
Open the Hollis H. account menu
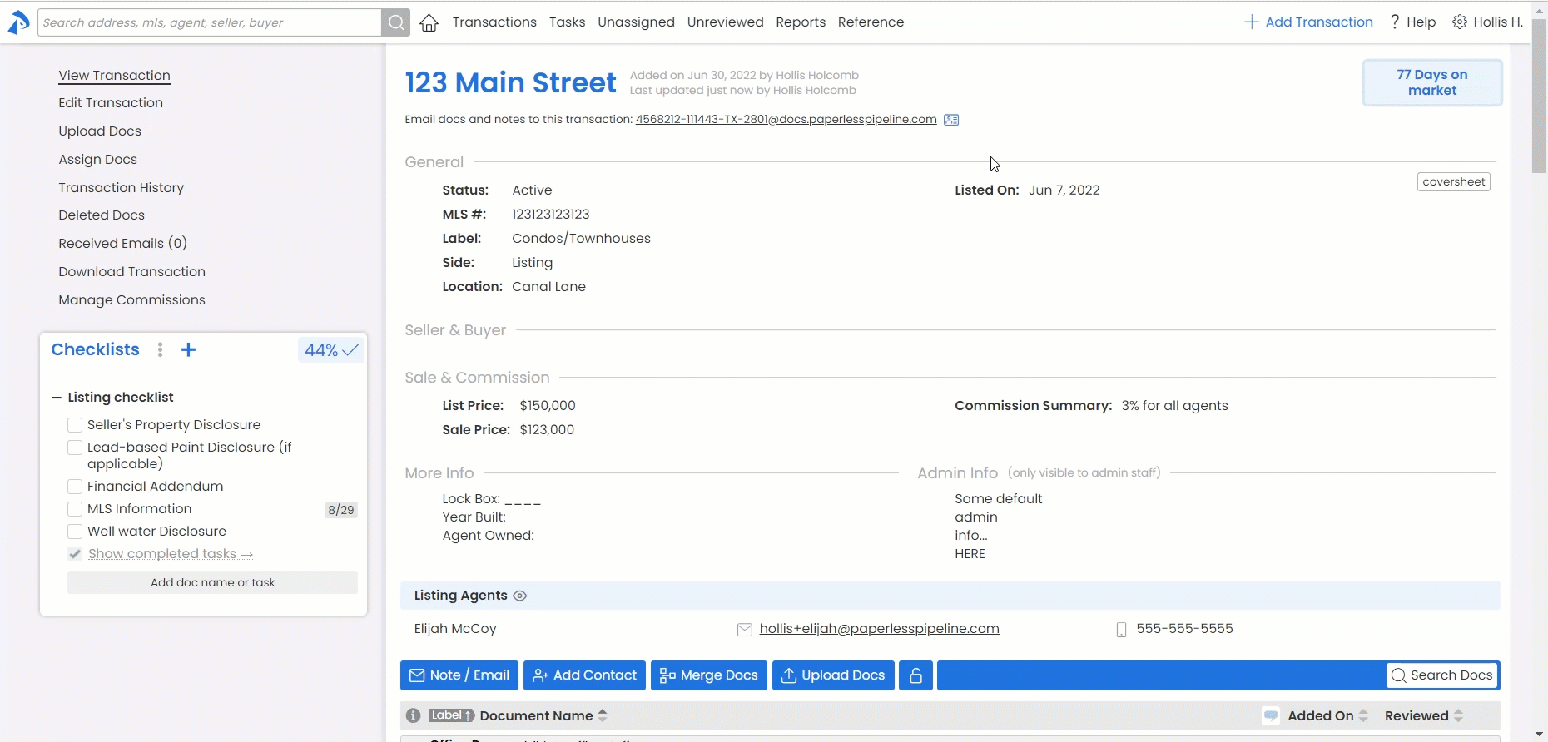[x=1488, y=22]
